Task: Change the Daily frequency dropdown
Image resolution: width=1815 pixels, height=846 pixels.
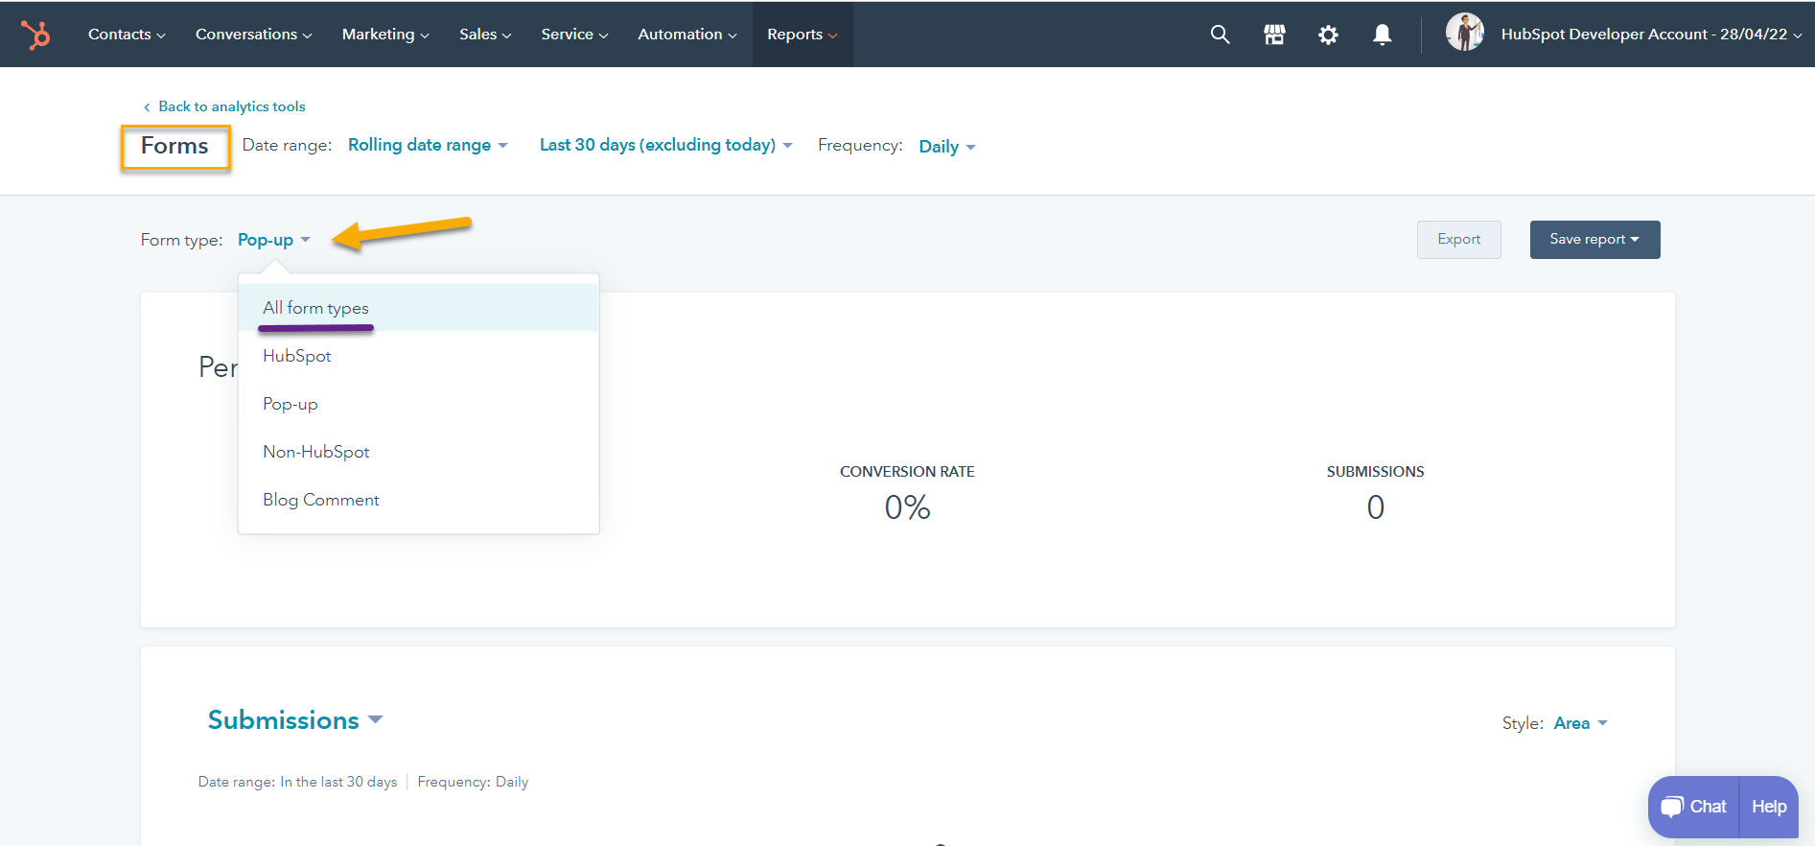Action: point(947,147)
